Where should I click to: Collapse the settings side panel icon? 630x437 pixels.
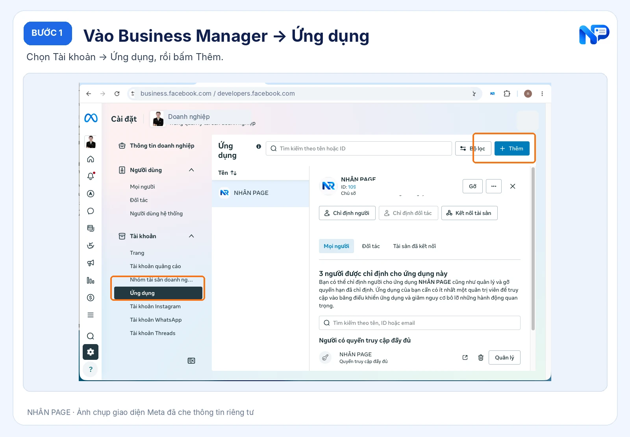191,361
